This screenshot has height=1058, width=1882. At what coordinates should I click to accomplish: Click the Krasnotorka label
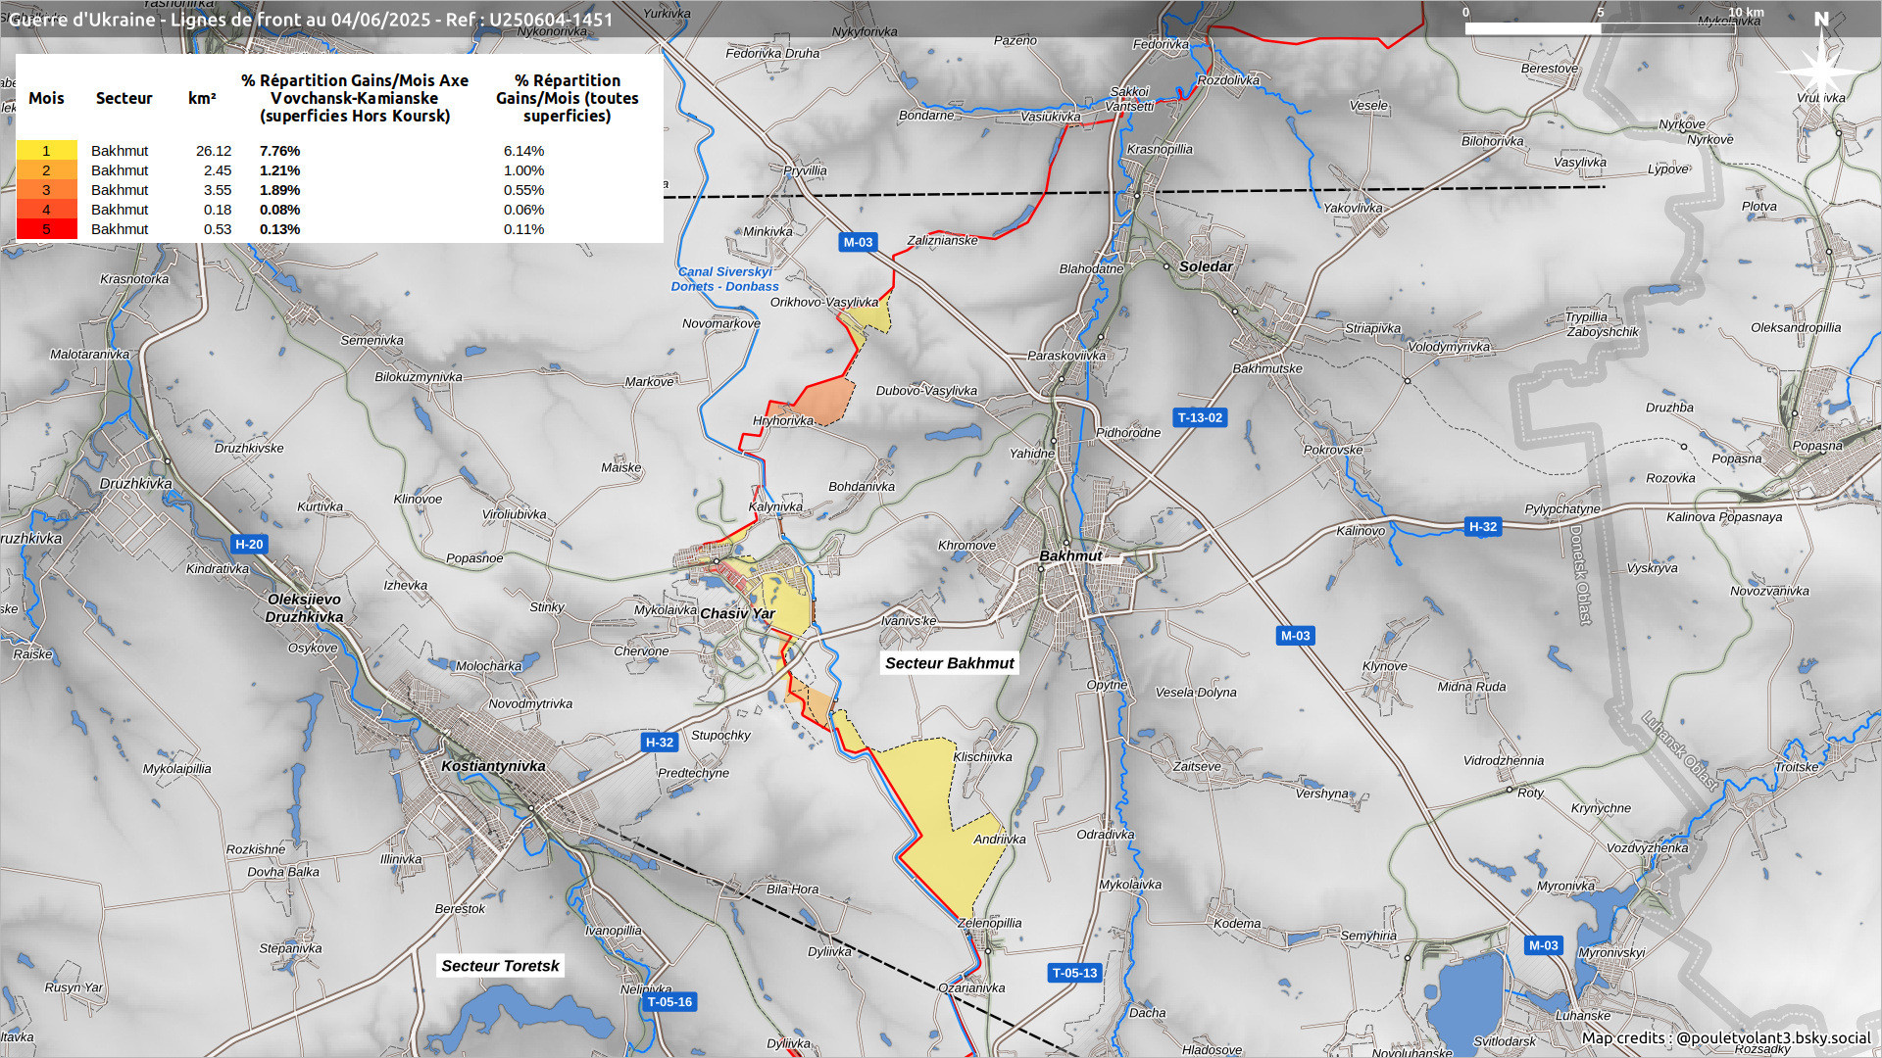point(134,279)
